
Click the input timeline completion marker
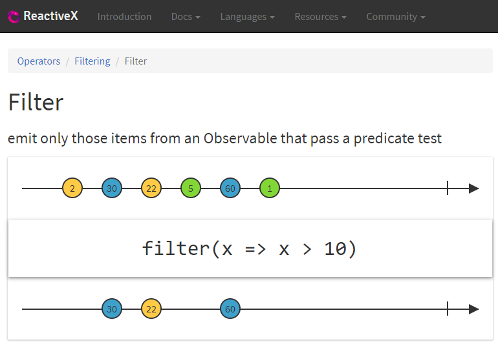click(x=448, y=188)
